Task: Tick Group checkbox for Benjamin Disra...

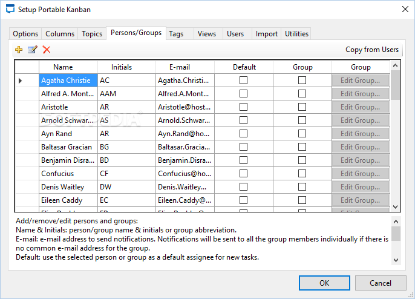Action: coord(302,160)
